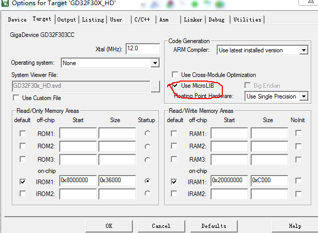Open the Device tab
This screenshot has height=233, width=318.
17,20
